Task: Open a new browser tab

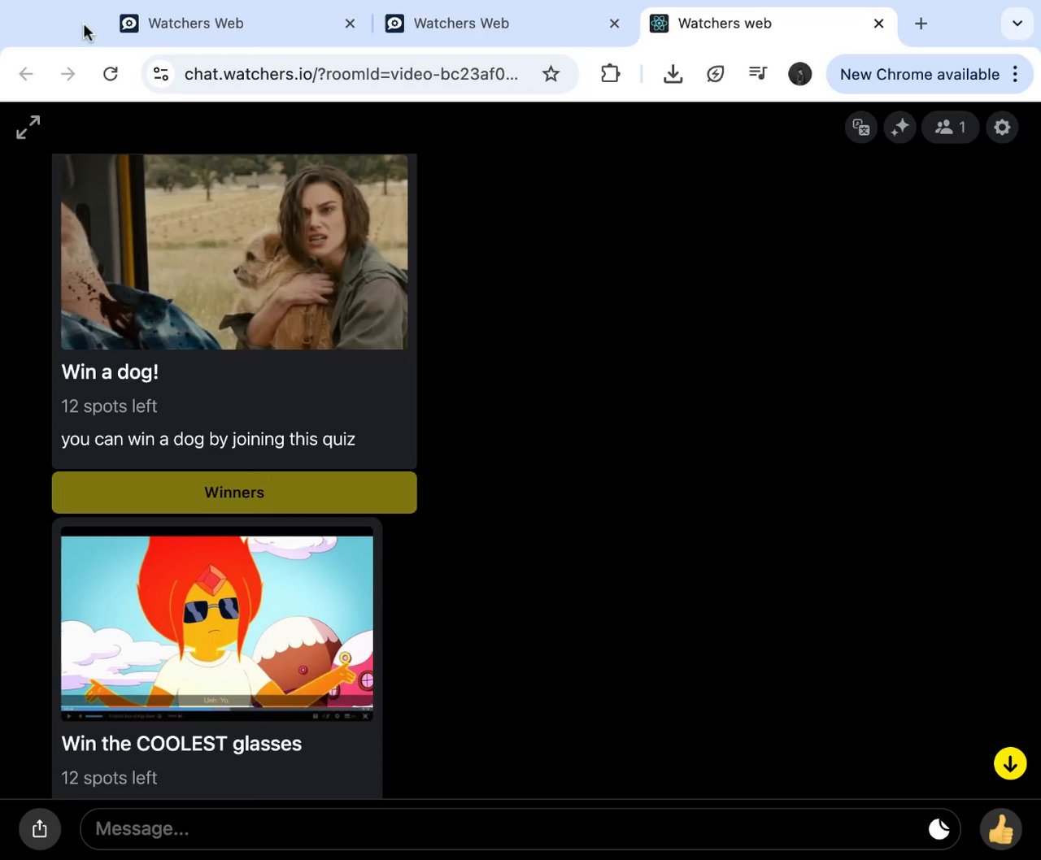Action: click(x=921, y=24)
